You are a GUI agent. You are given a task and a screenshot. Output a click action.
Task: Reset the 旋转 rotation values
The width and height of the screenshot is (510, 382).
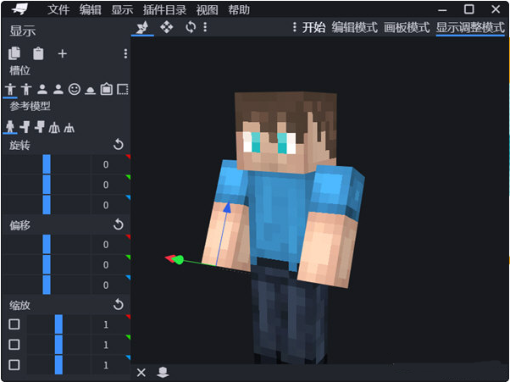(119, 144)
